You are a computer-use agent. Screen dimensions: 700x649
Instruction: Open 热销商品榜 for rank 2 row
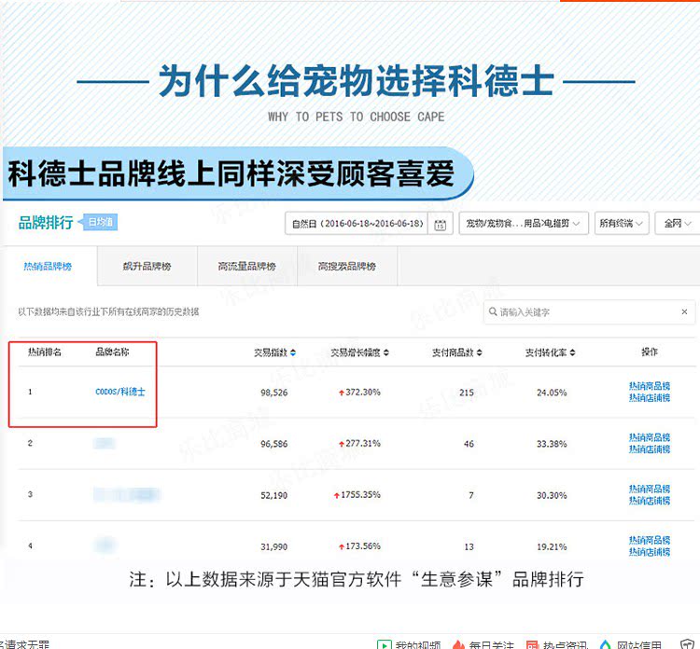coord(650,437)
